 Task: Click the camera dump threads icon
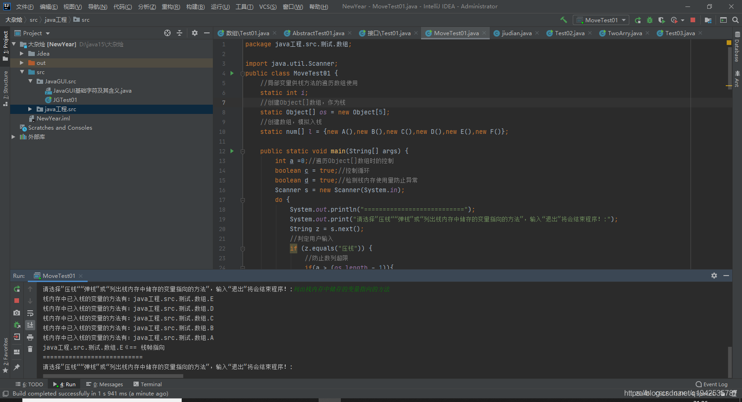(17, 313)
